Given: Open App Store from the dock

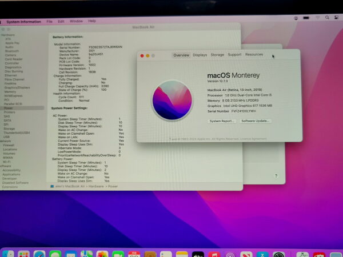Looking at the screenshot, I should [262, 255].
